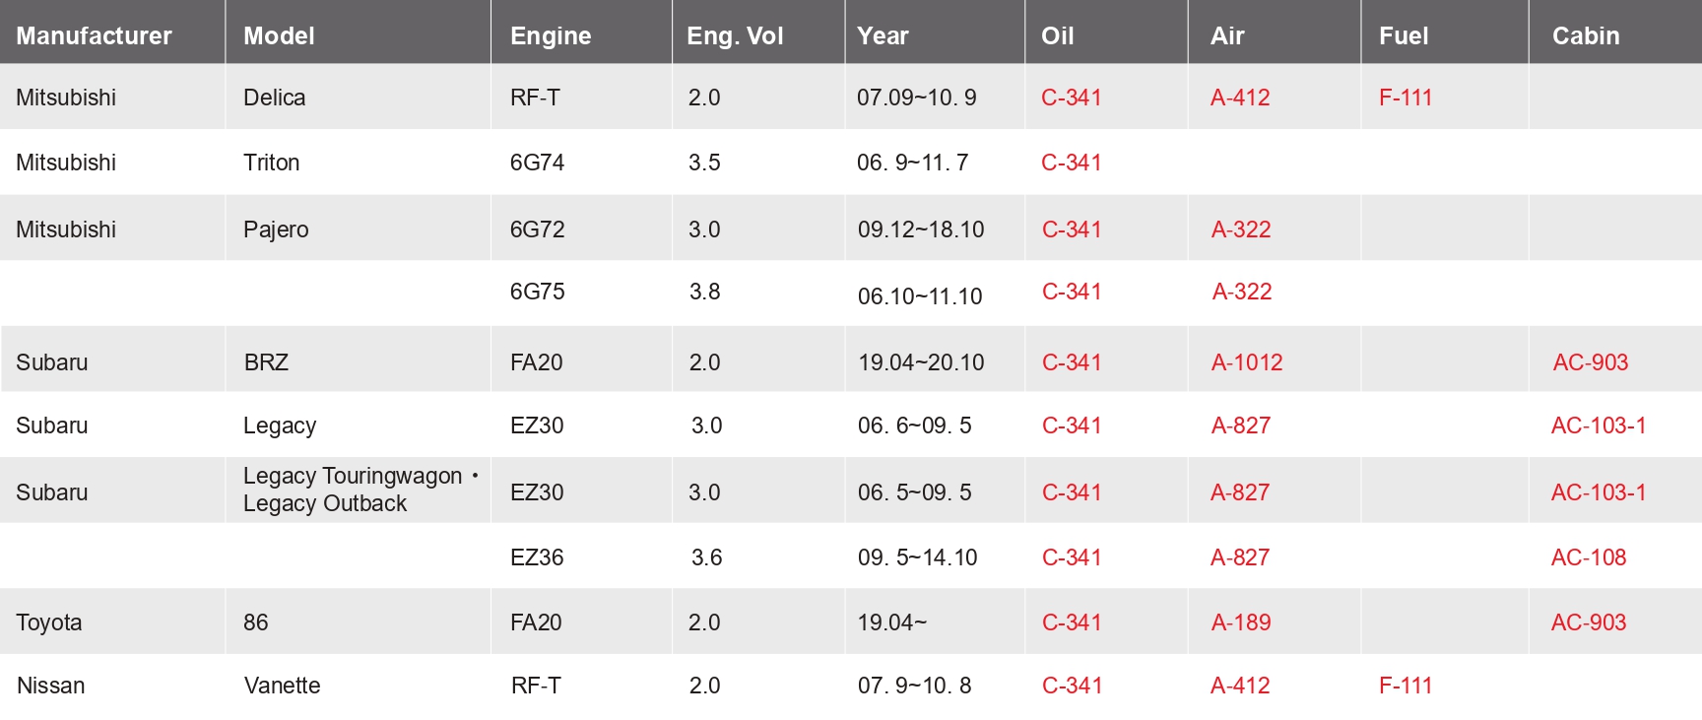The width and height of the screenshot is (1702, 720).
Task: Open cabin filter AC-108 for EZ36
Action: (1588, 557)
